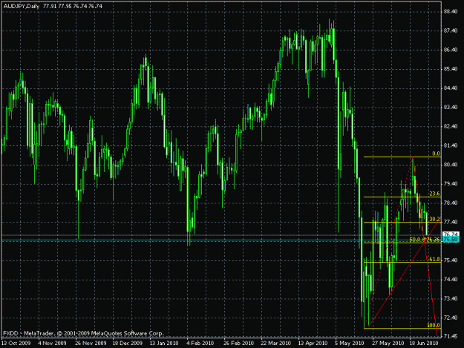The image size is (464, 348).
Task: Click the 80.40 price axis label
Action: coord(451,165)
